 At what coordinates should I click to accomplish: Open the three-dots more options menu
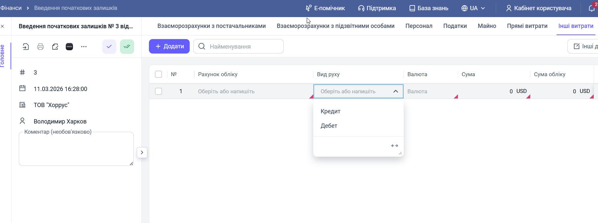tap(84, 47)
